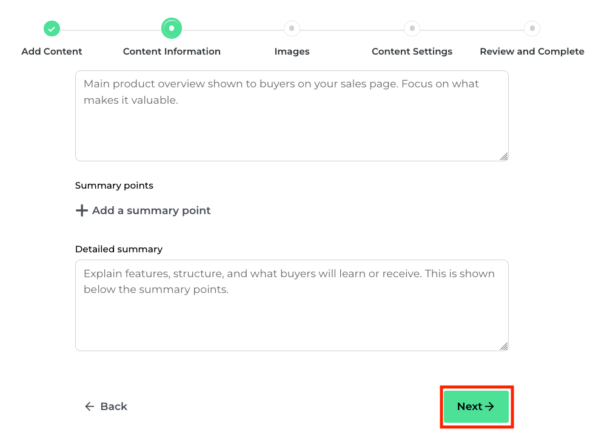The image size is (607, 444).
Task: Go to the Add Content step label
Action: click(x=52, y=52)
